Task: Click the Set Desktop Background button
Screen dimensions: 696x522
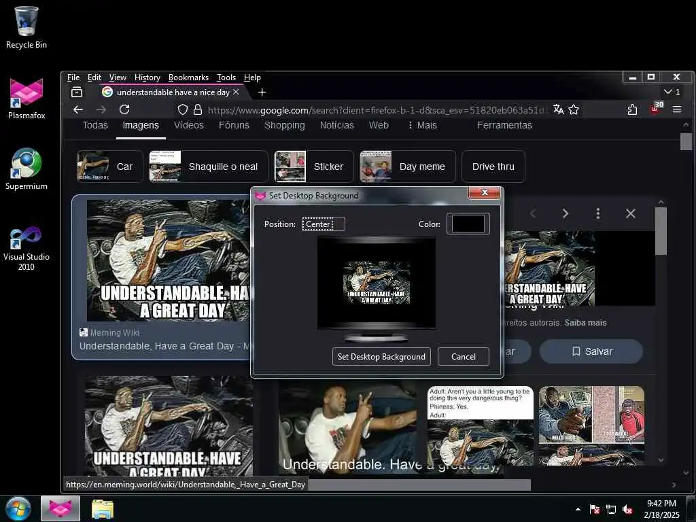Action: pyautogui.click(x=381, y=356)
